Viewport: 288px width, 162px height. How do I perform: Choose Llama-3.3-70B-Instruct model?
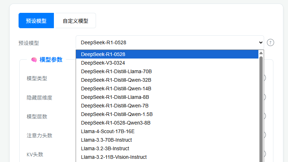[x=167, y=140]
